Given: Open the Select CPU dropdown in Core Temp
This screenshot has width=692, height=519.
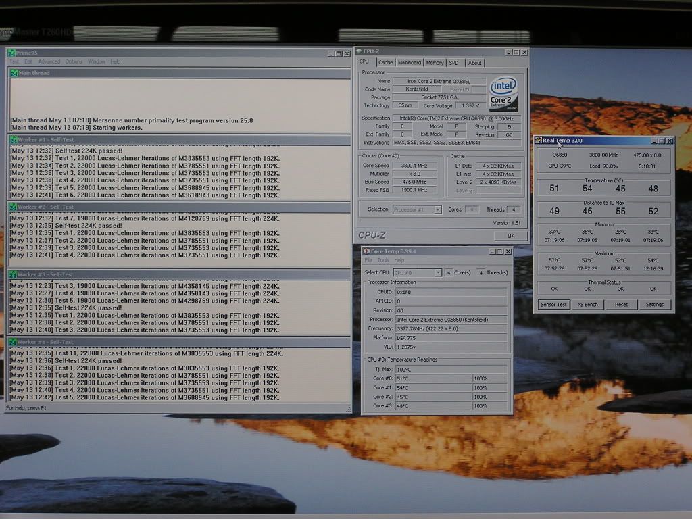Looking at the screenshot, I should [x=417, y=273].
